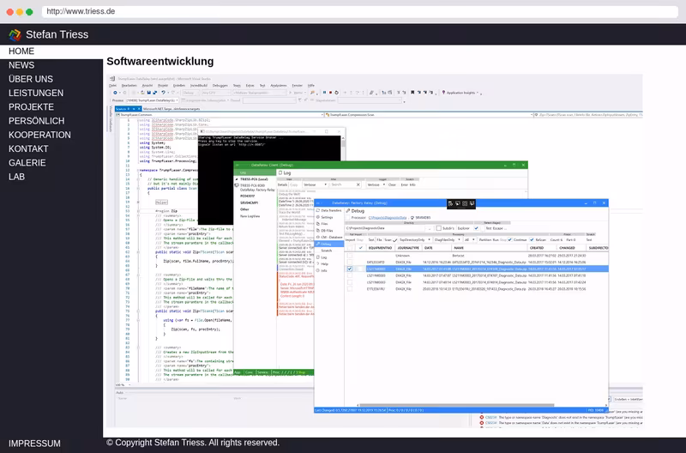The image size is (686, 453).
Task: Click first icon in black debug overlay toolbar
Action: coord(451,203)
